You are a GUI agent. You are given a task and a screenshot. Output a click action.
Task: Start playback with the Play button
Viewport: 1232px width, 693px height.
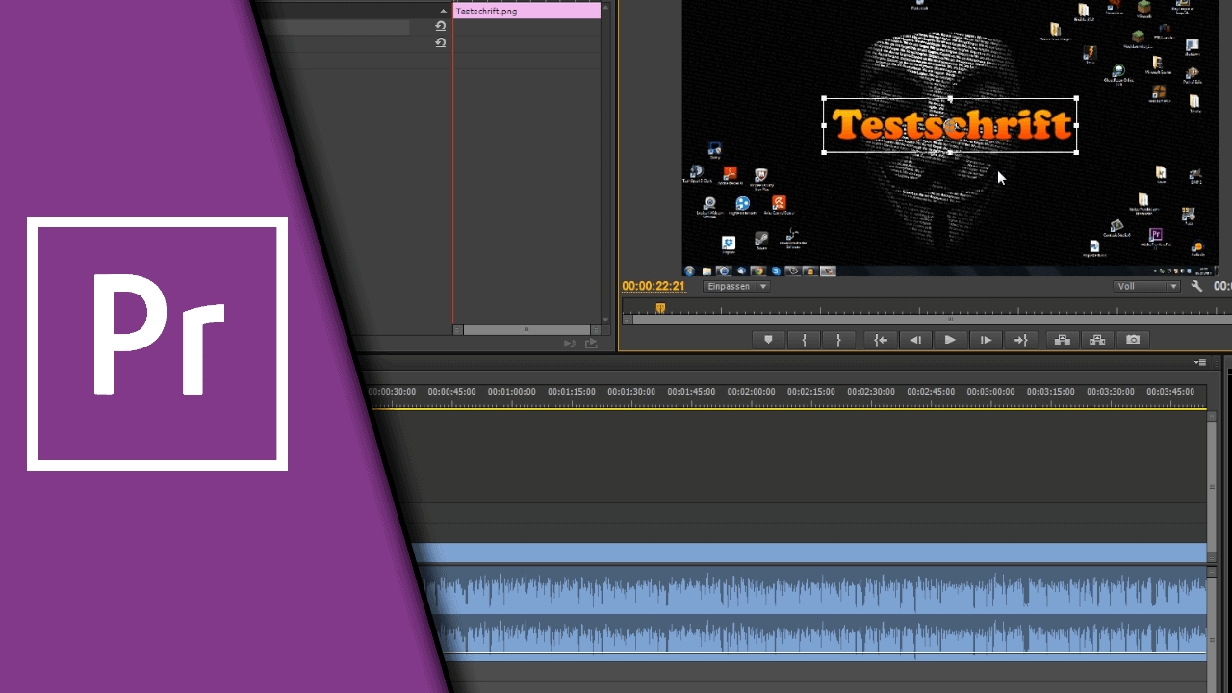[950, 340]
